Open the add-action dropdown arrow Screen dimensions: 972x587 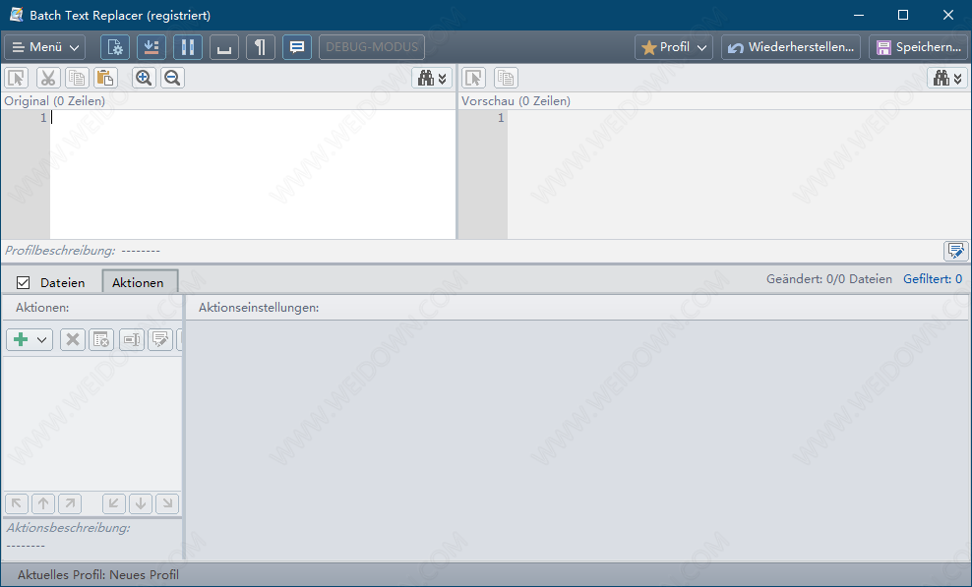(41, 339)
